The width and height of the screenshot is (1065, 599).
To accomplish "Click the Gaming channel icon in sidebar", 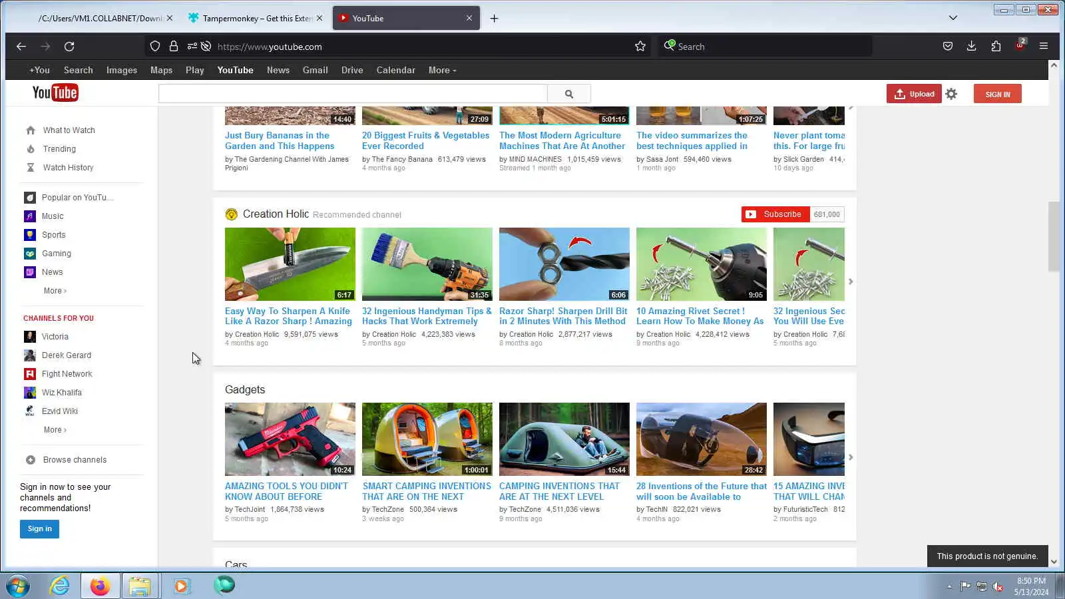I will pos(30,254).
